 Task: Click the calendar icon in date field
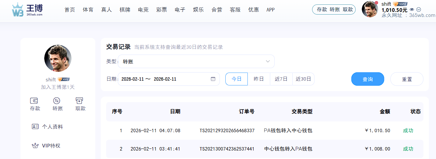(x=213, y=79)
